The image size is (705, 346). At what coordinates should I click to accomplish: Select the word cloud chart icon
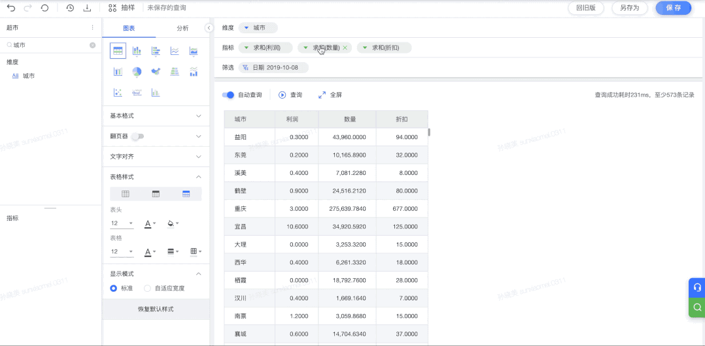click(137, 93)
